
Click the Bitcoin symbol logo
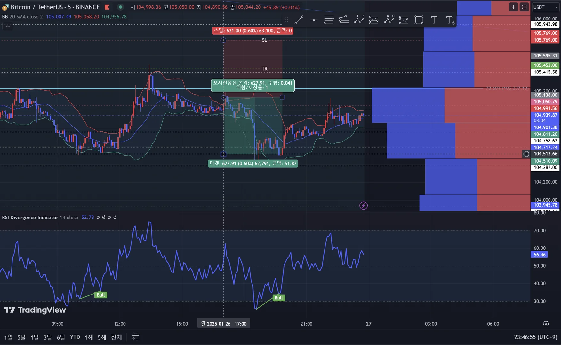(5, 7)
